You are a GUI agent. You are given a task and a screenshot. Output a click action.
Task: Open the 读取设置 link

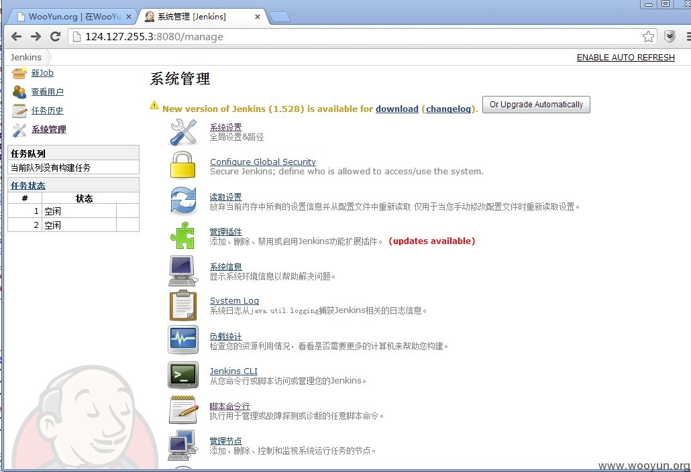tap(225, 197)
